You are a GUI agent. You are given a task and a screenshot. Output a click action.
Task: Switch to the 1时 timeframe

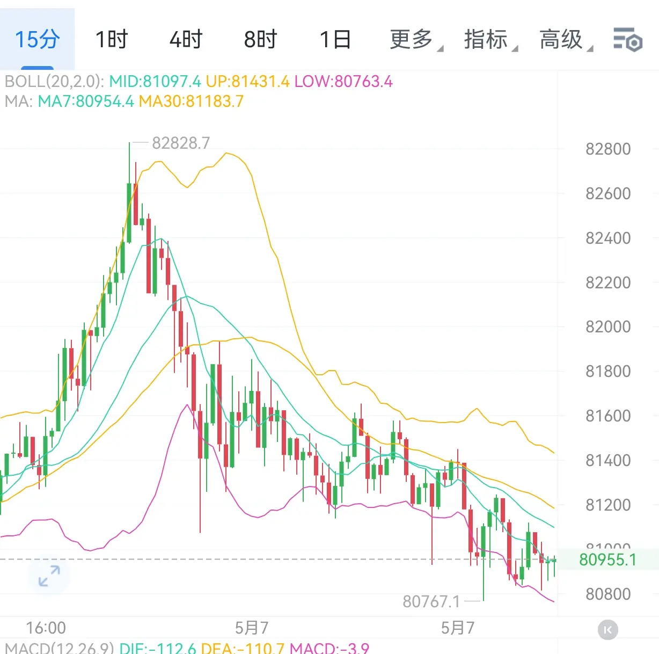(112, 39)
